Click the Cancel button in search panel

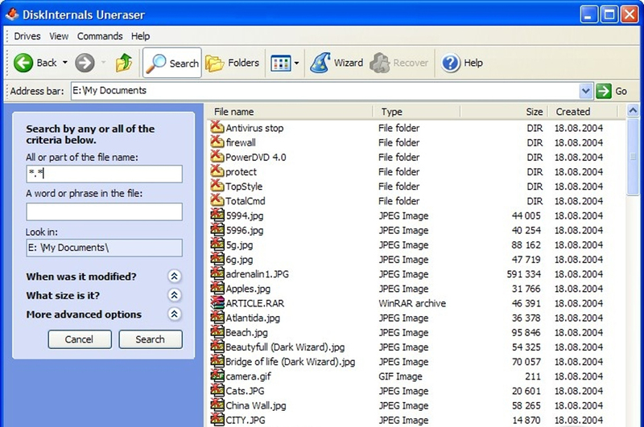[x=80, y=339]
